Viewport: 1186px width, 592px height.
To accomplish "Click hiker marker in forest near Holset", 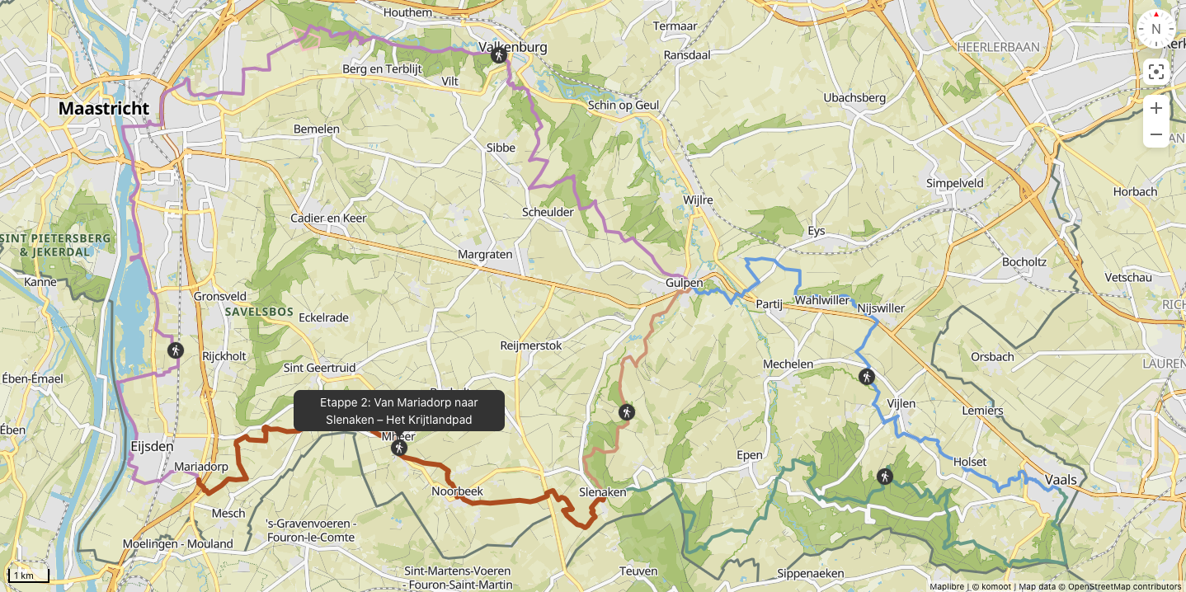I will (884, 477).
